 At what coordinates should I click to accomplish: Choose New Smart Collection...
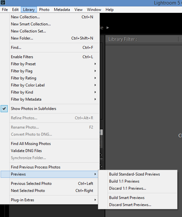click(50, 24)
